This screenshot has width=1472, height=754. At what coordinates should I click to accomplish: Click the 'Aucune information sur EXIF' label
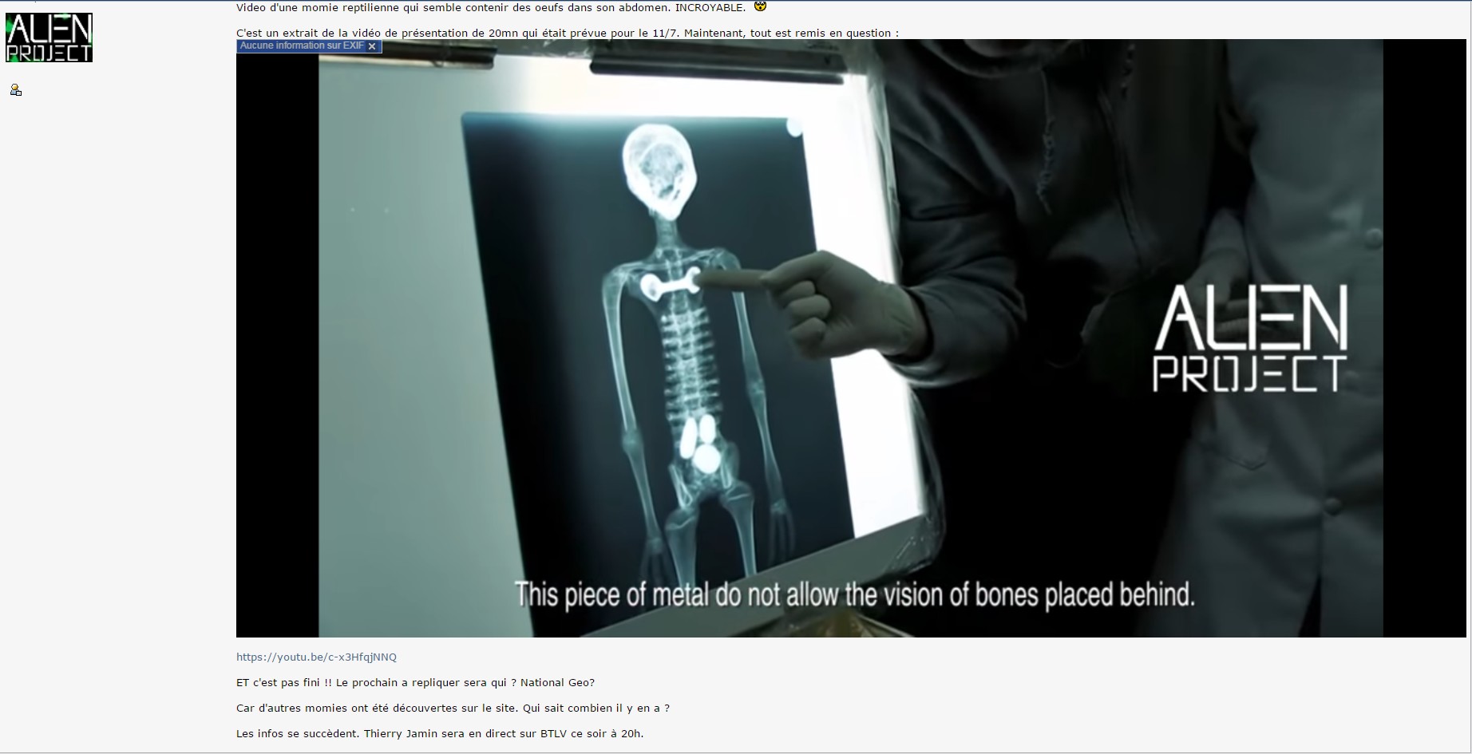(x=301, y=46)
